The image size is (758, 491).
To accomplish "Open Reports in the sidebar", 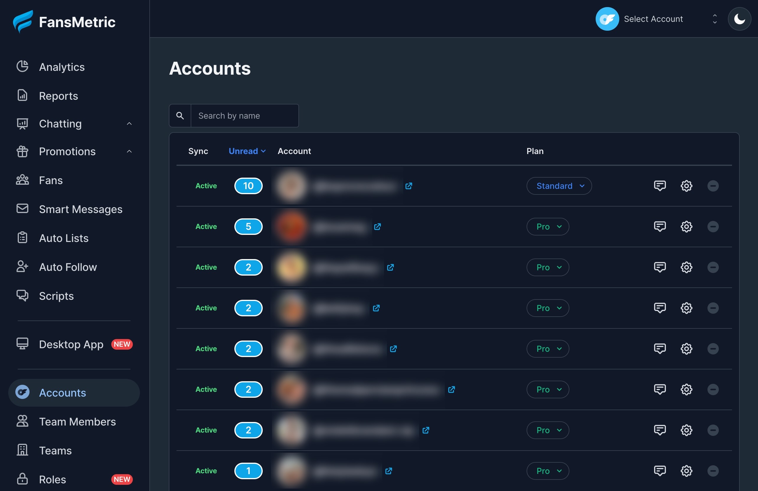I will (58, 96).
